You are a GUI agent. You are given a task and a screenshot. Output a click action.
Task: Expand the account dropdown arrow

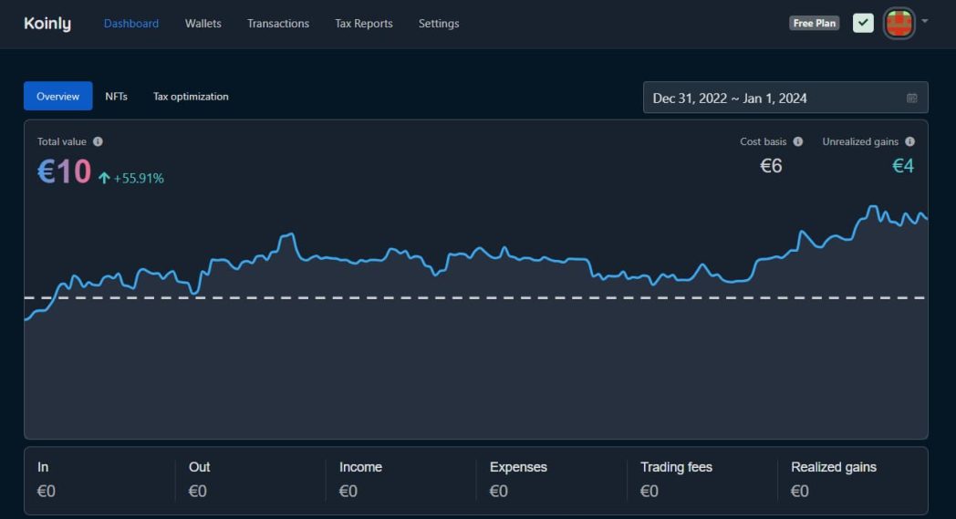point(925,21)
